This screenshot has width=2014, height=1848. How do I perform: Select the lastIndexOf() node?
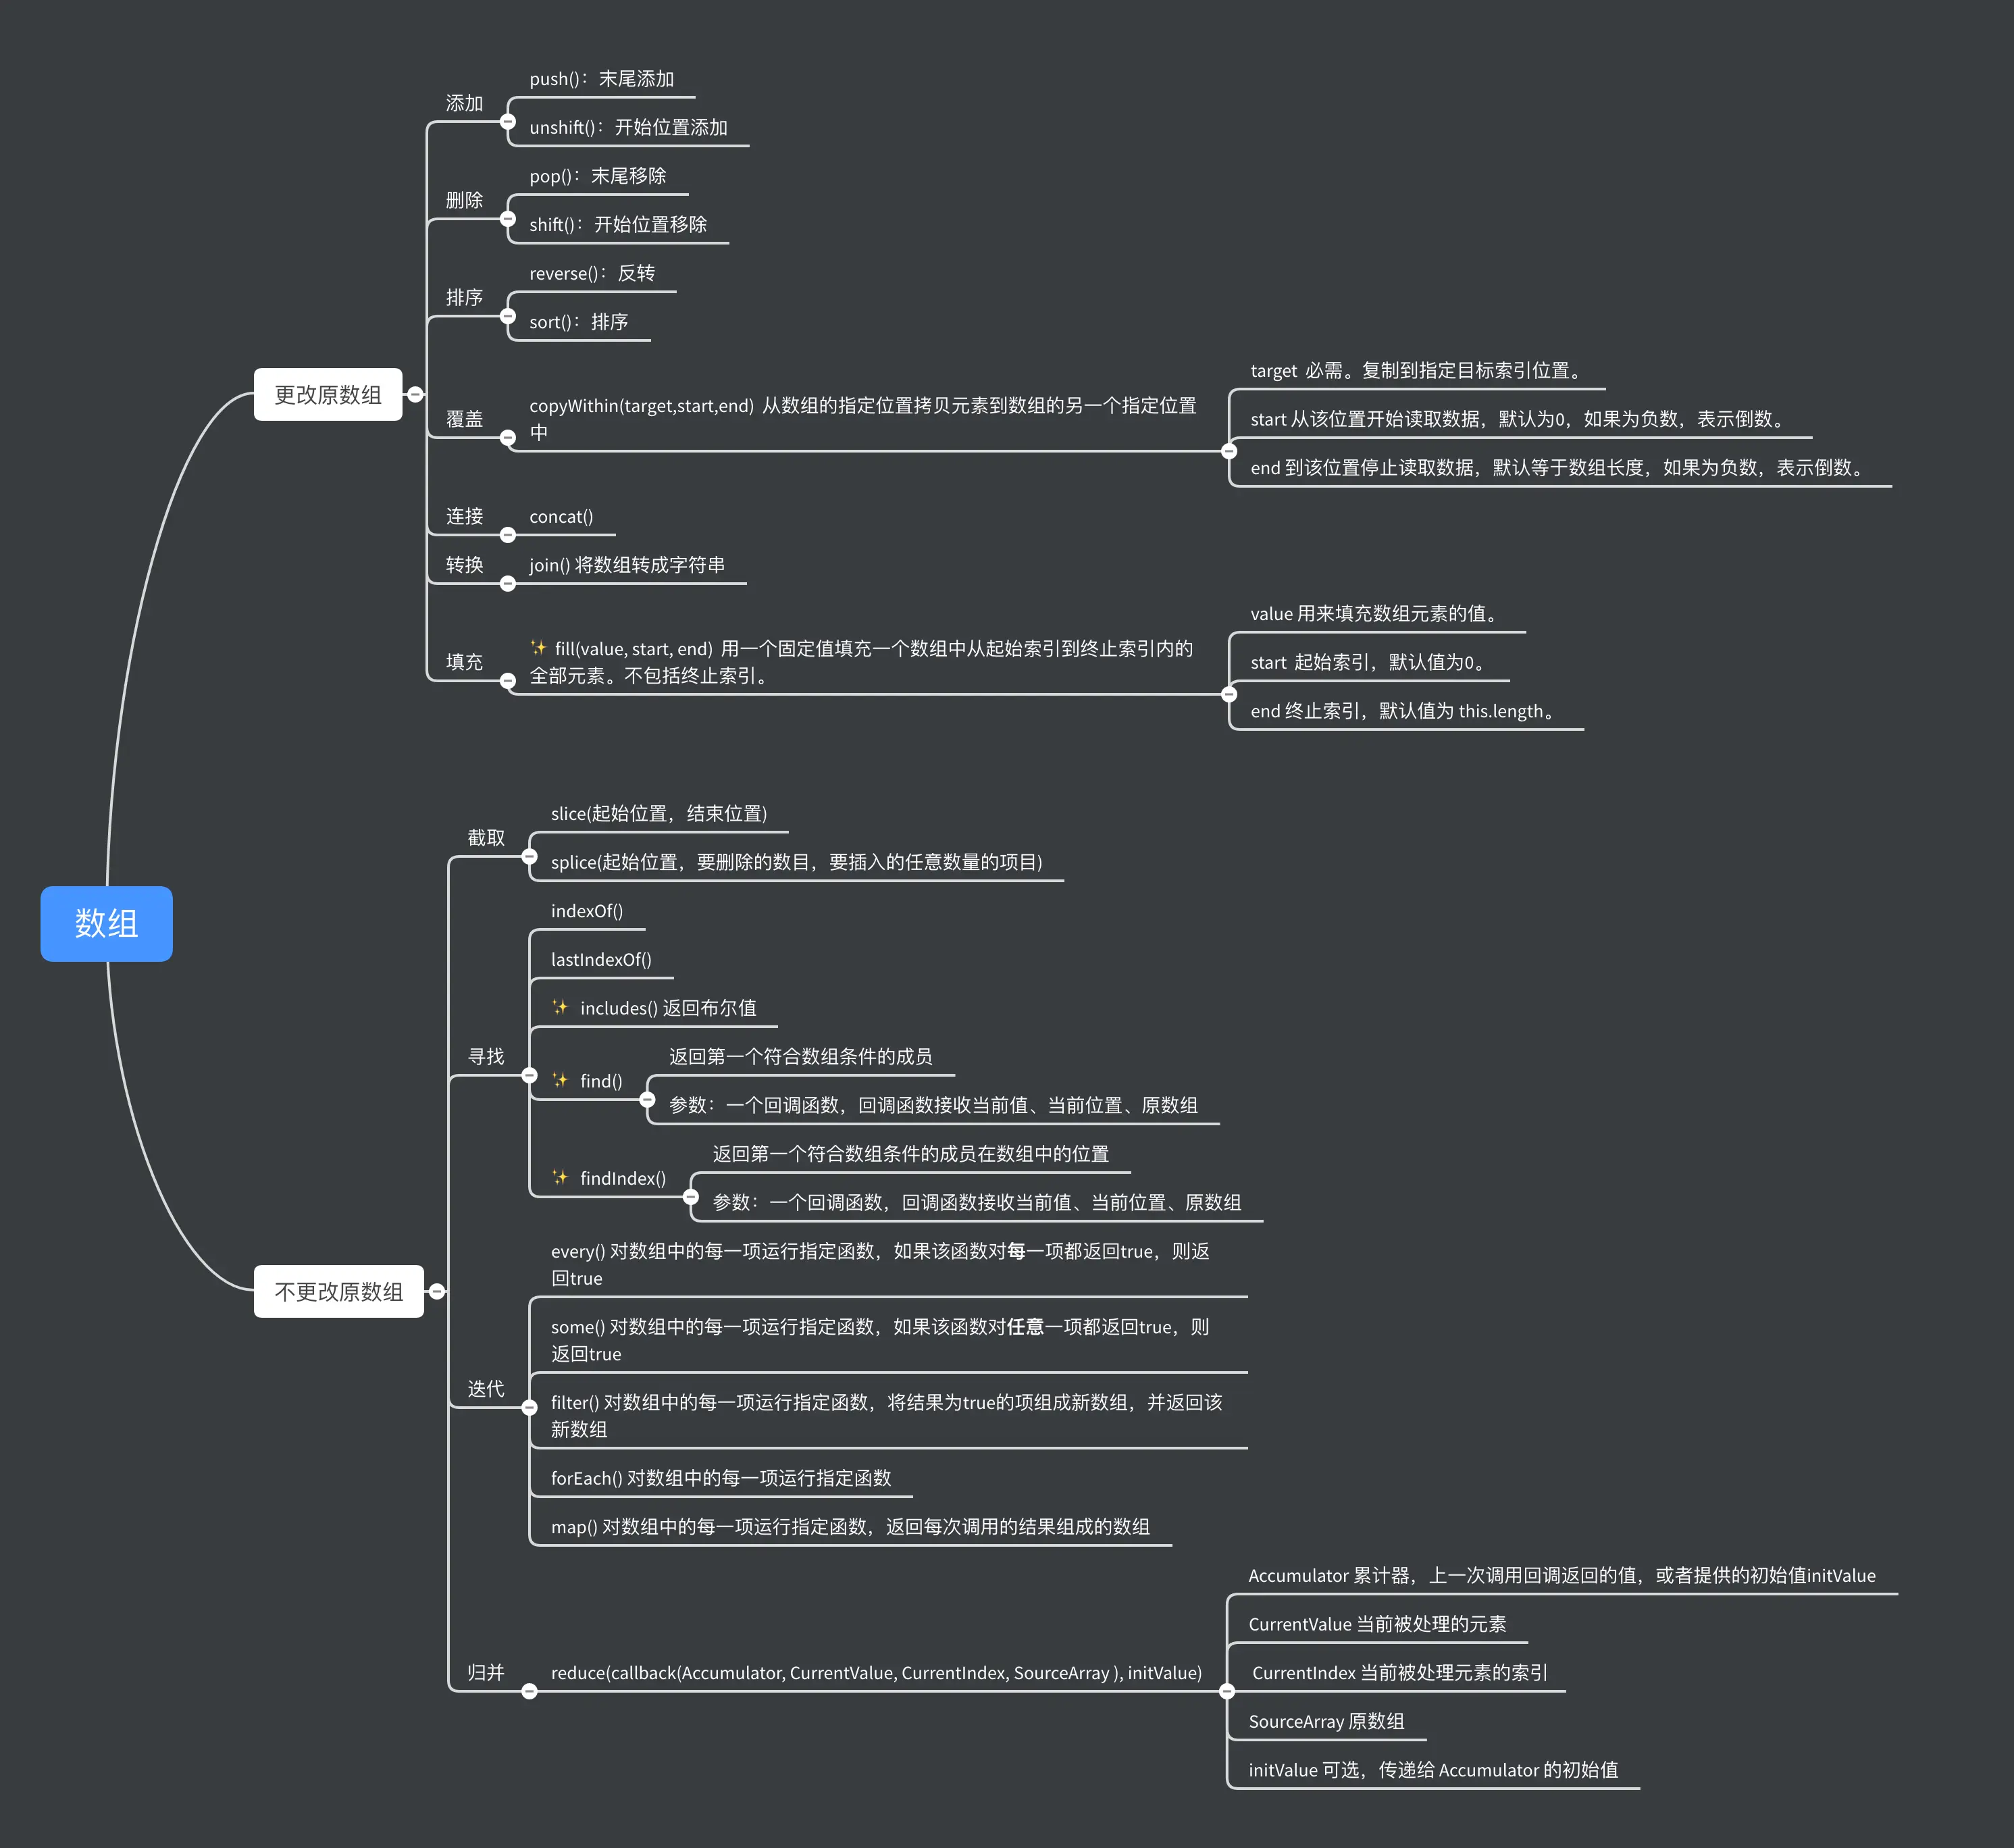coord(600,959)
